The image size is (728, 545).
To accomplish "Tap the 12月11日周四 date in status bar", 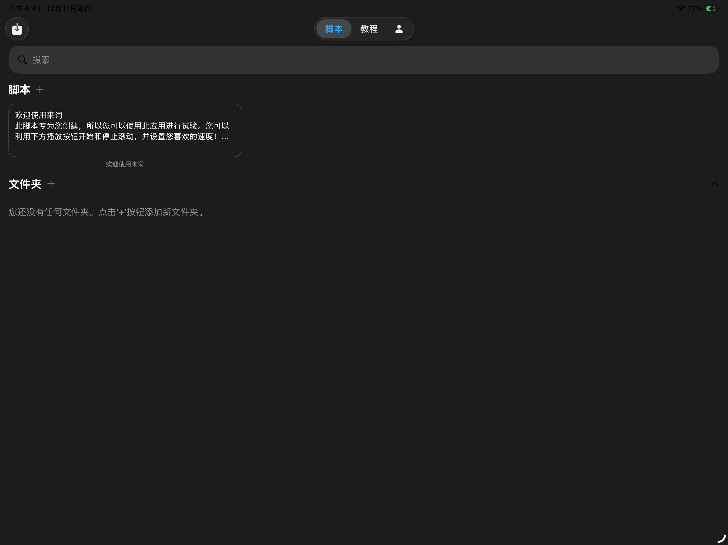I will [x=69, y=9].
